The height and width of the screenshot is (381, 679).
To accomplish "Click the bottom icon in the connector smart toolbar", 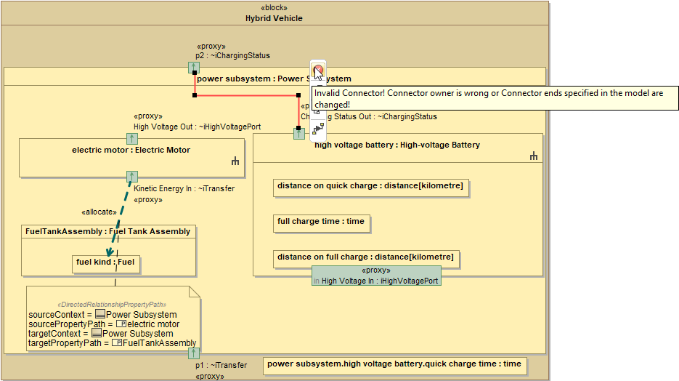I will point(317,129).
